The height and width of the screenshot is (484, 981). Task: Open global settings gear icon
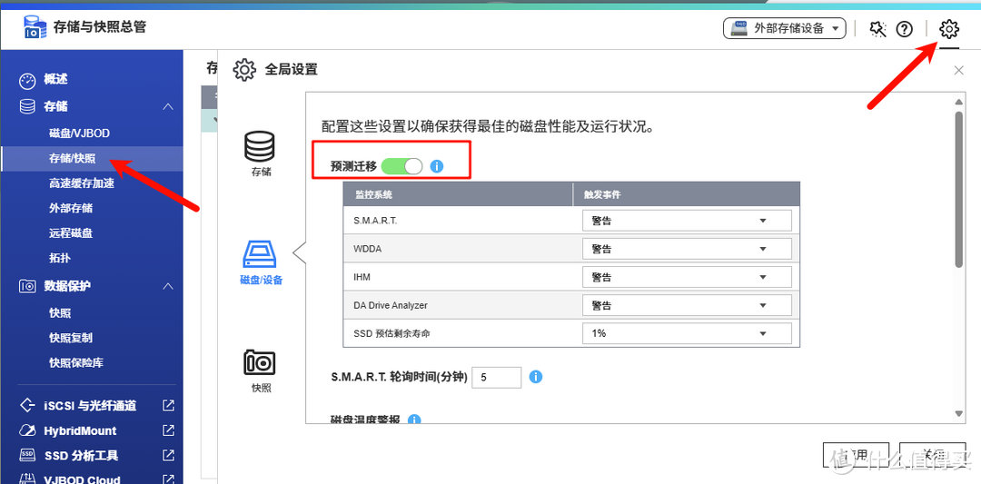coord(948,29)
